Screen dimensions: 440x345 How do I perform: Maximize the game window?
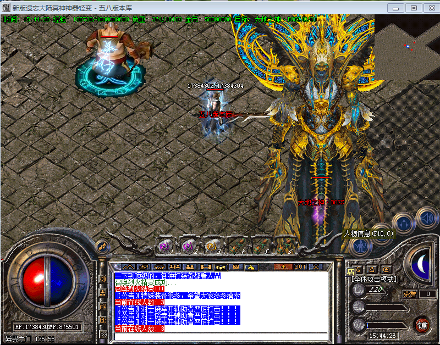pos(414,8)
